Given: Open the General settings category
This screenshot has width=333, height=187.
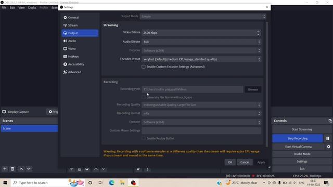Looking at the screenshot, I should point(80,17).
